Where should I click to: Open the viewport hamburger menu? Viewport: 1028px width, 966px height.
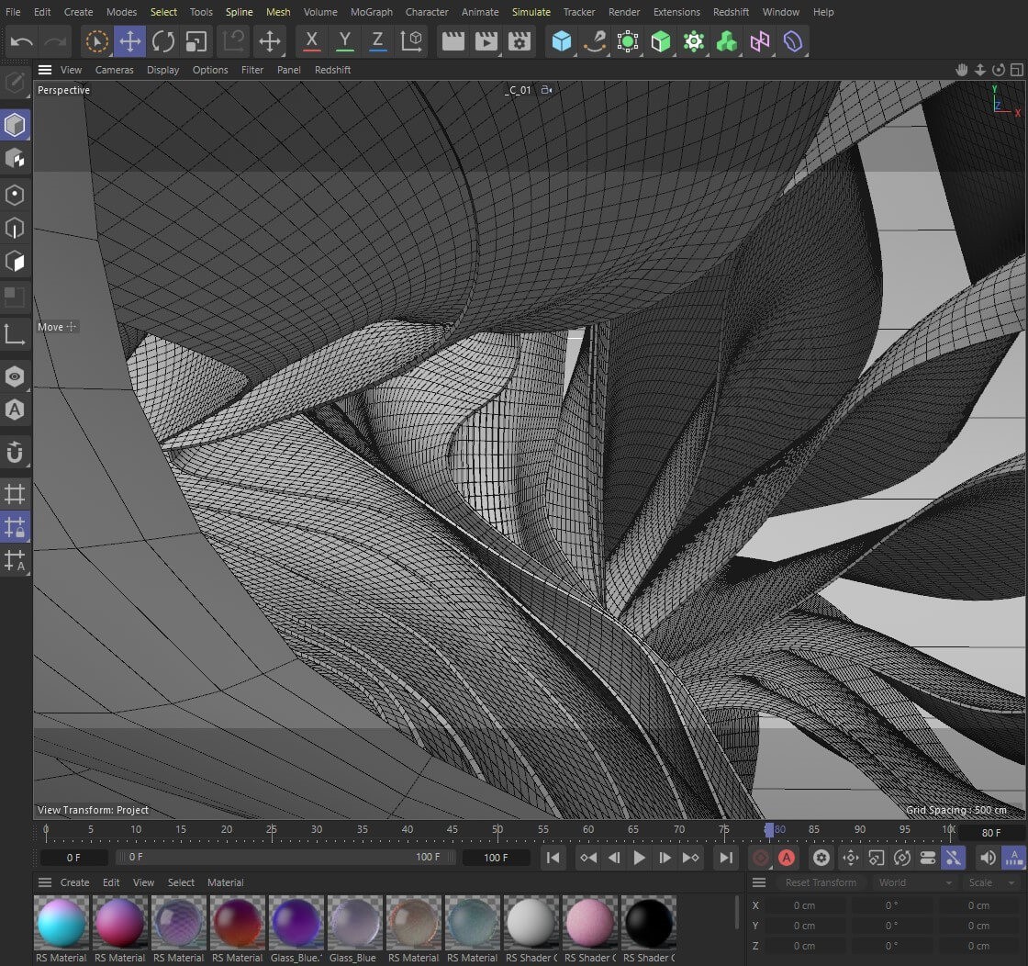point(44,70)
